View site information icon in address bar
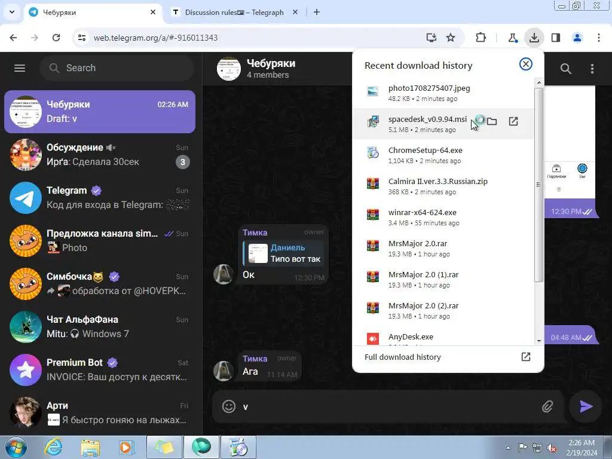 [x=82, y=38]
